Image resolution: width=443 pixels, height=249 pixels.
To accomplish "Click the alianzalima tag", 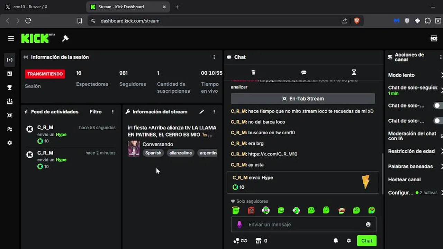I will (181, 153).
